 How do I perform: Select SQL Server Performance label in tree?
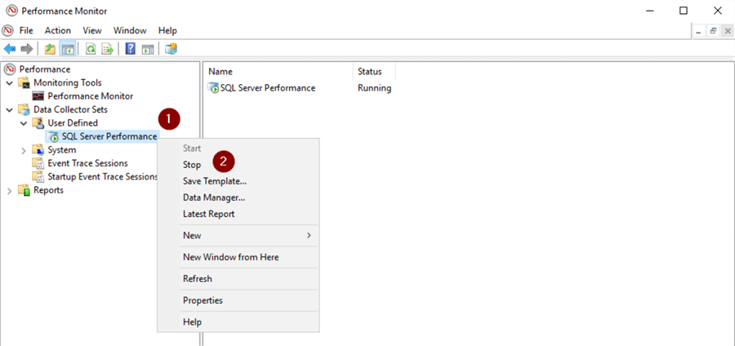(x=109, y=137)
